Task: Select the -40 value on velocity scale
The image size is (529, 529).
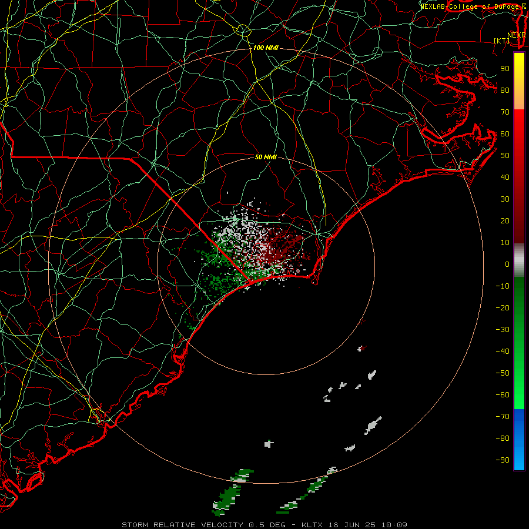Action: point(503,351)
